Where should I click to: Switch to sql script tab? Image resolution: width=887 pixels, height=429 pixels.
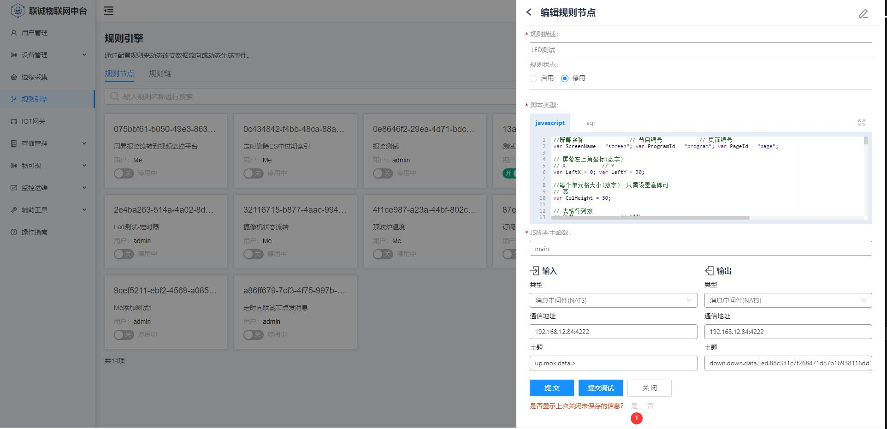(x=591, y=123)
